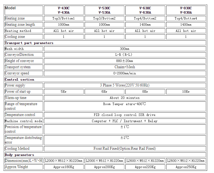Image resolution: width=214 pixels, height=173 pixels.
Task: Select the "3 Phase 5 Wores" power supply value
Action: pos(124,85)
